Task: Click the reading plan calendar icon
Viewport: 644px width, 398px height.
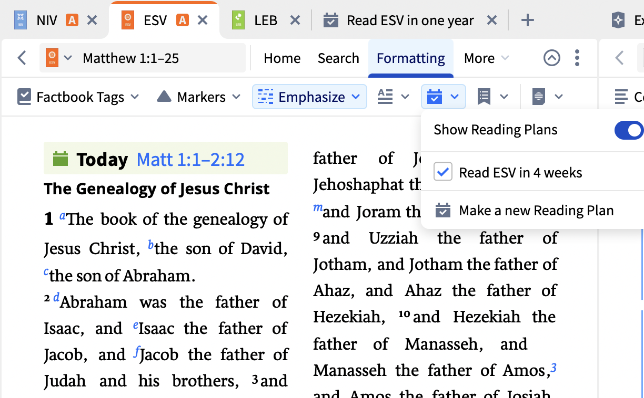Action: (435, 97)
